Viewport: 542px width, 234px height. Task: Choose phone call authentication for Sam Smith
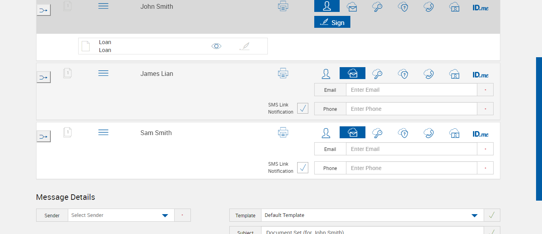coord(429,133)
